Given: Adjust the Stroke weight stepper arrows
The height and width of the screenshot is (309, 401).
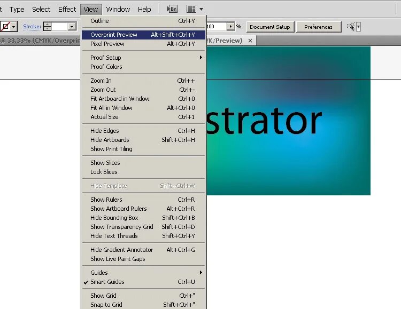Looking at the screenshot, I should 47,26.
